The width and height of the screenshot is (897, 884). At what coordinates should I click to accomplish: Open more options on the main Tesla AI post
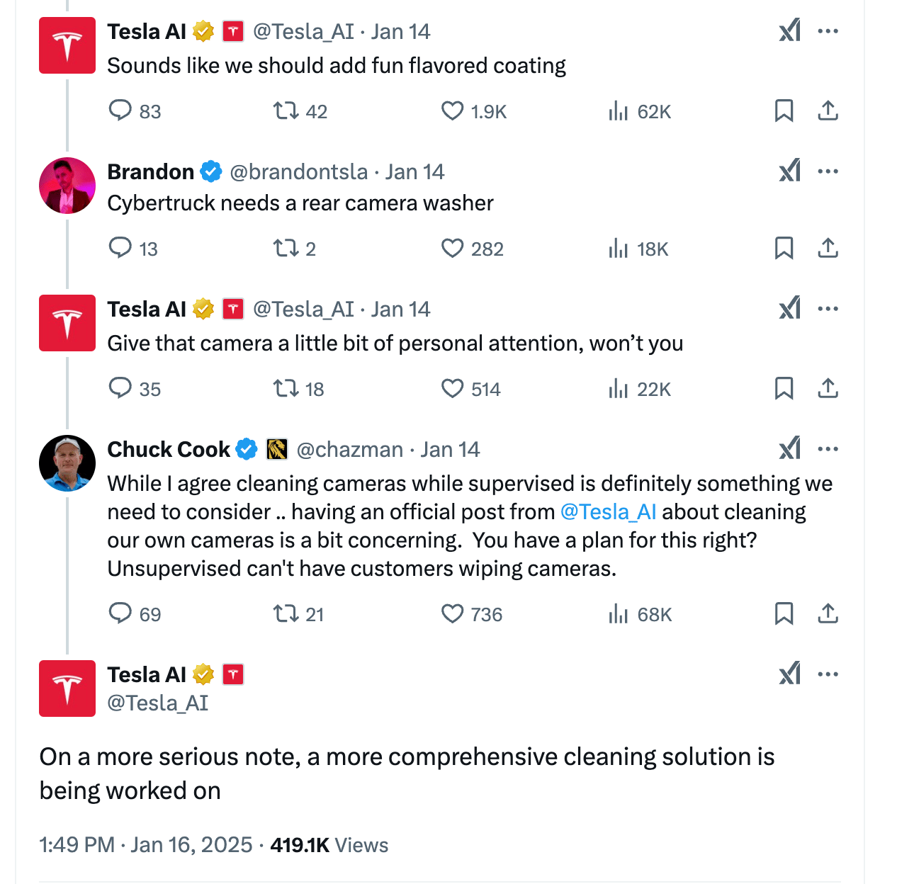(828, 674)
